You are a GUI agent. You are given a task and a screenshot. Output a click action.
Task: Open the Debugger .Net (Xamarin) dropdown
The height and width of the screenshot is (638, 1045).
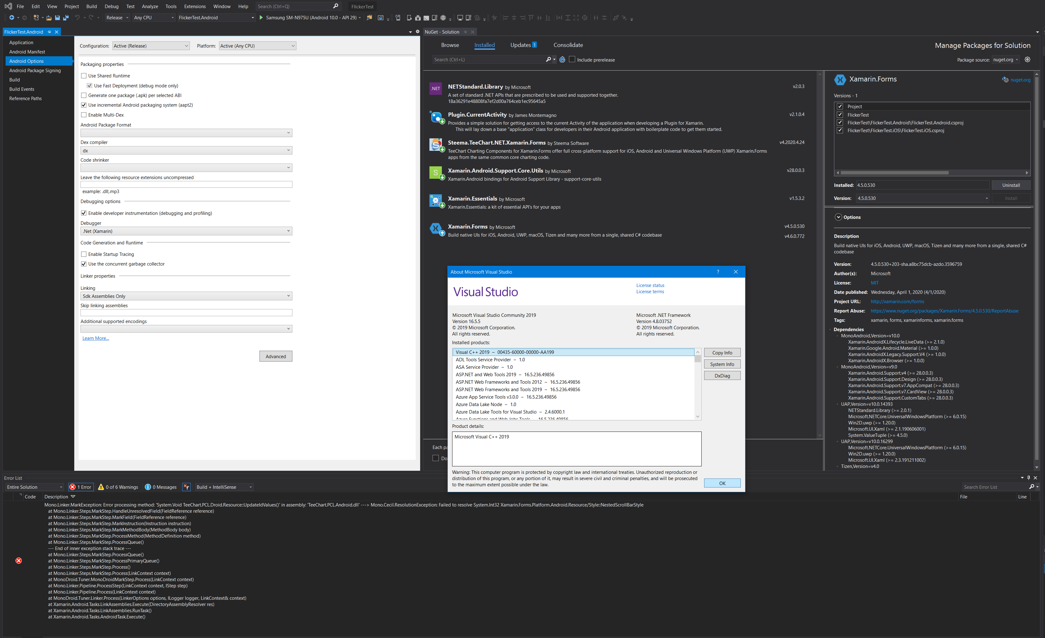pyautogui.click(x=186, y=231)
